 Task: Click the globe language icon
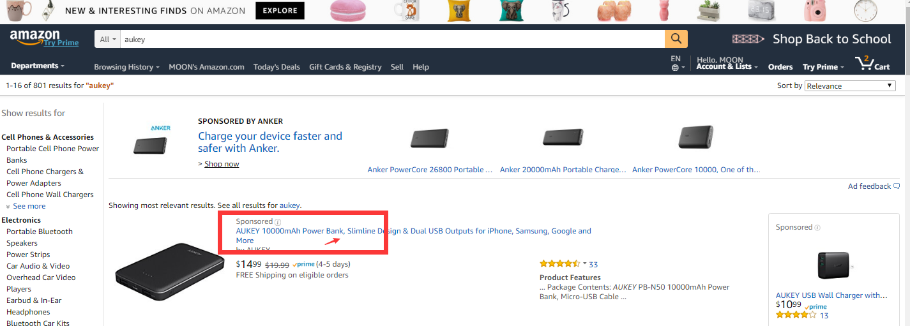click(x=675, y=67)
